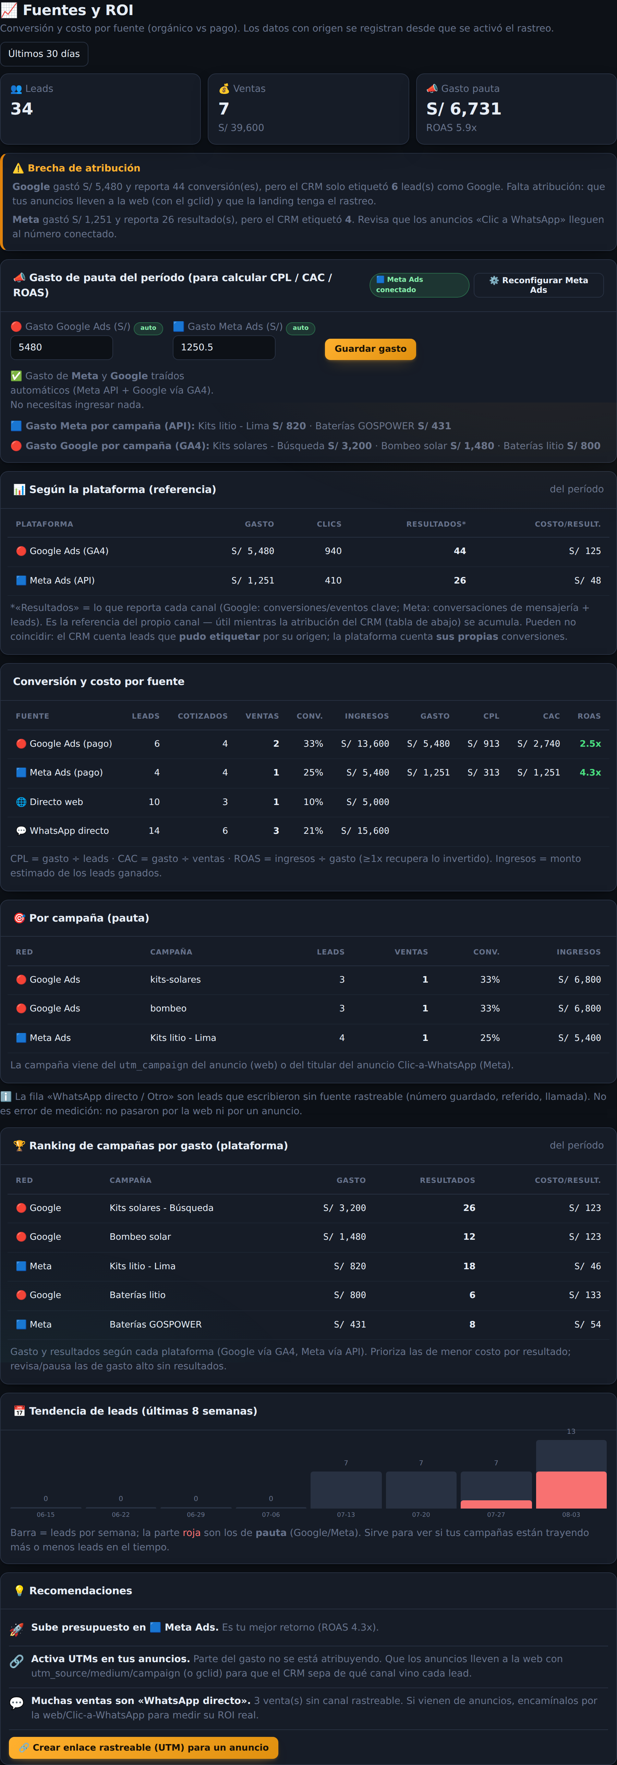Click the globe icon in Directo web row

point(21,802)
